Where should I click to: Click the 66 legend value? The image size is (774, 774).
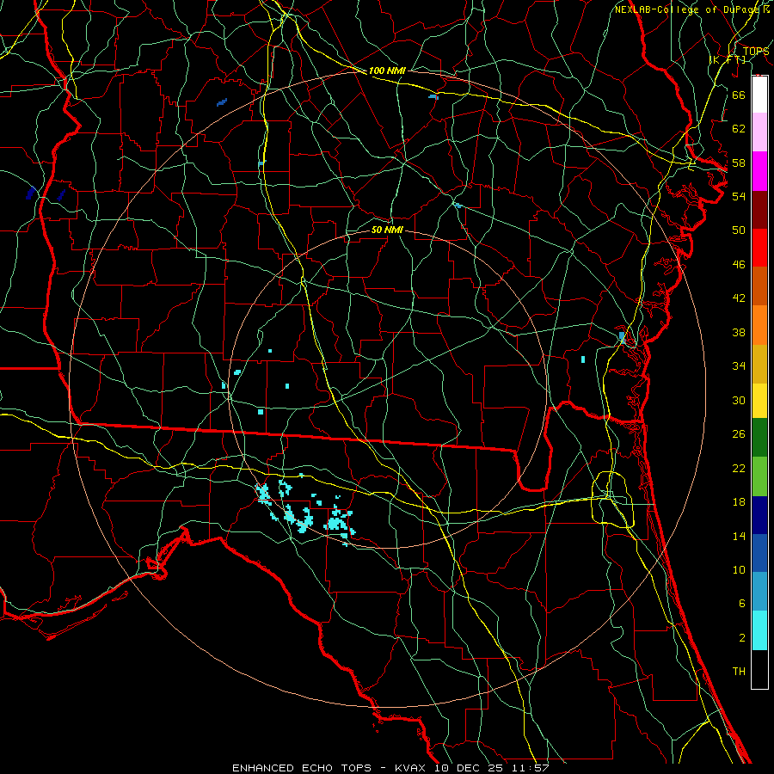739,95
